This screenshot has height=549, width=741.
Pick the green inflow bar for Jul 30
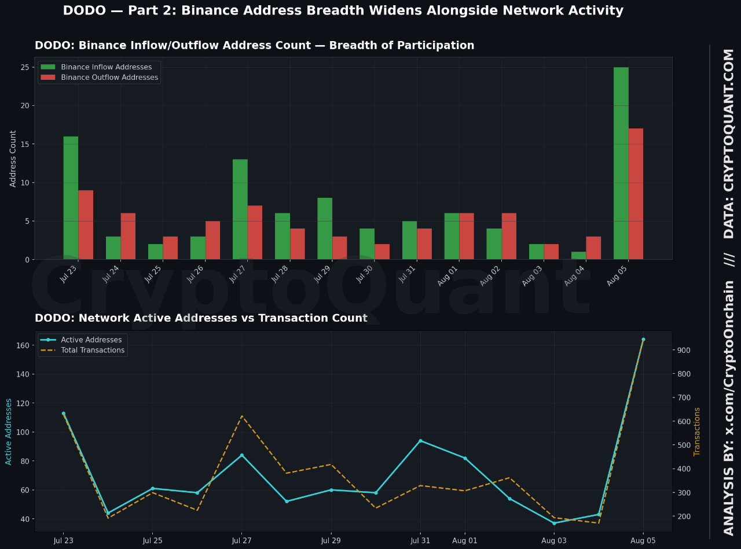tap(367, 244)
